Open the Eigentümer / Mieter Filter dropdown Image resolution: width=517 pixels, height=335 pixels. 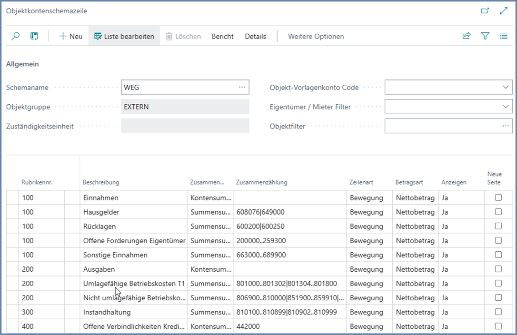click(506, 107)
